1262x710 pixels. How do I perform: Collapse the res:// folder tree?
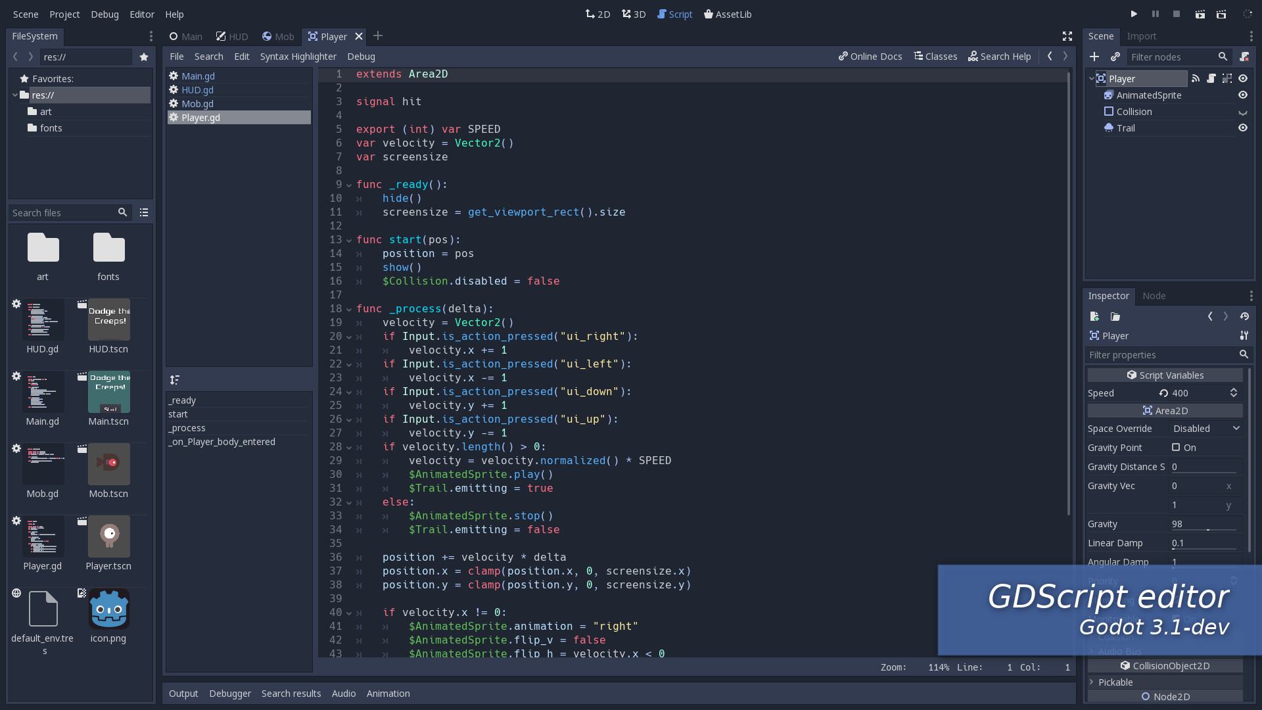[15, 95]
